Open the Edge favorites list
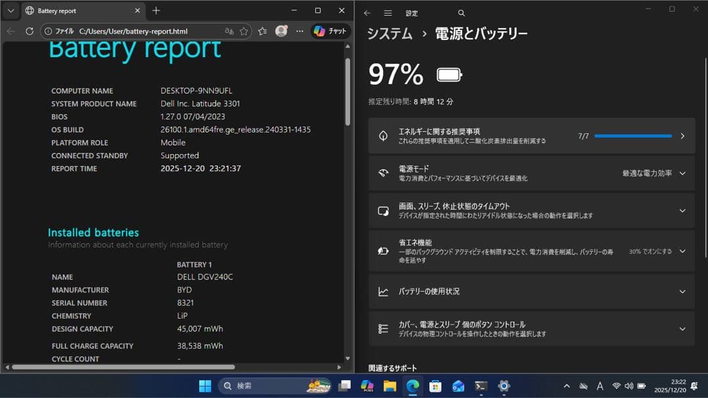 262,31
